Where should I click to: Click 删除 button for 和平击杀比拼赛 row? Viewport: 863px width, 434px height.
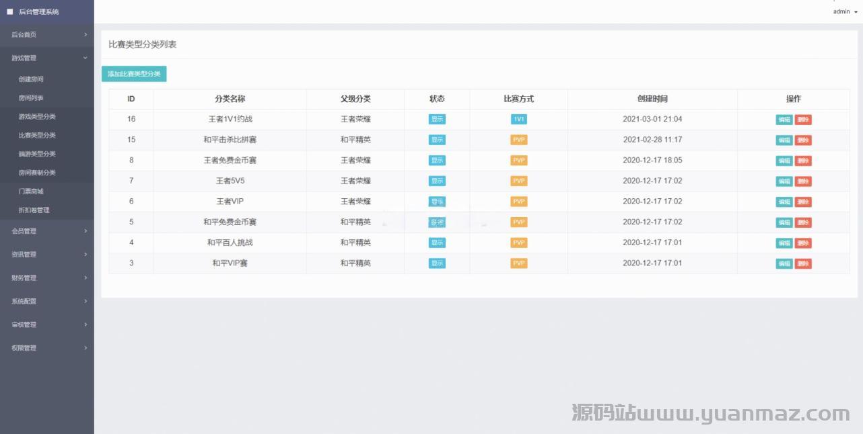pos(802,140)
